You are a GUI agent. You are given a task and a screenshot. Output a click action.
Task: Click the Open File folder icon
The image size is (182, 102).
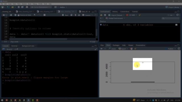pos(13,7)
